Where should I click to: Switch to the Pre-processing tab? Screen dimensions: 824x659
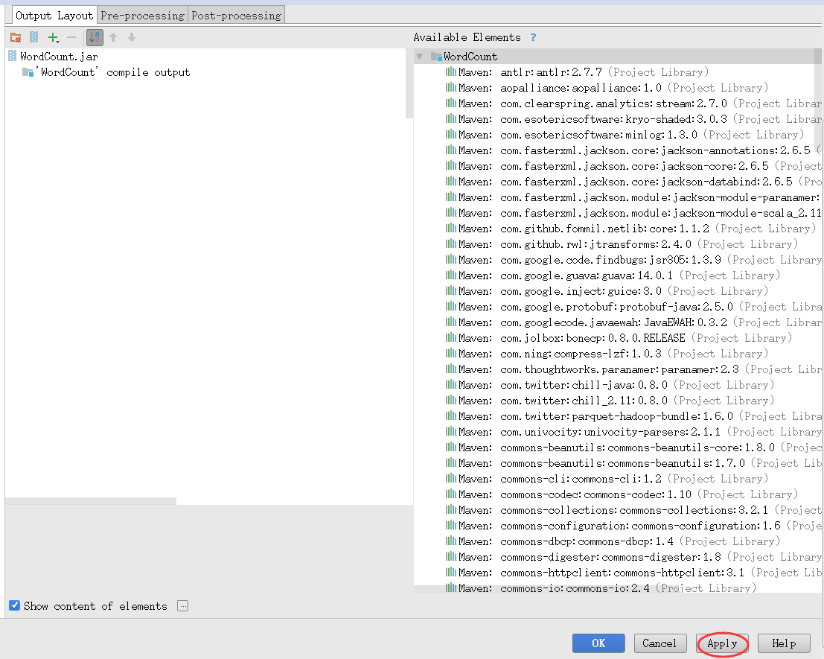(x=142, y=15)
